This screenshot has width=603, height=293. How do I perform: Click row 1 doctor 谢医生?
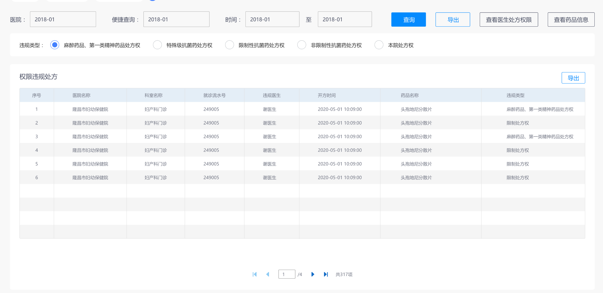[x=270, y=109]
